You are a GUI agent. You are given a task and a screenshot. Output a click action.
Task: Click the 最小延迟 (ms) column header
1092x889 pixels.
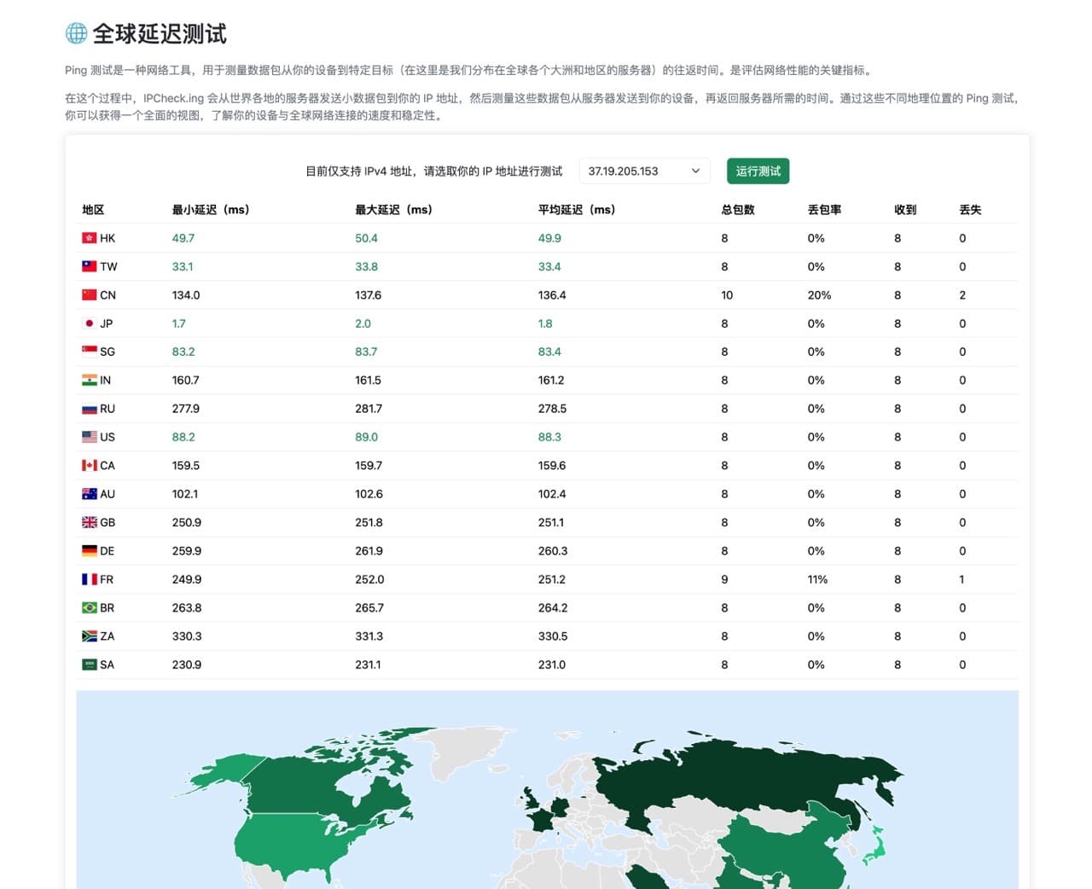(211, 210)
